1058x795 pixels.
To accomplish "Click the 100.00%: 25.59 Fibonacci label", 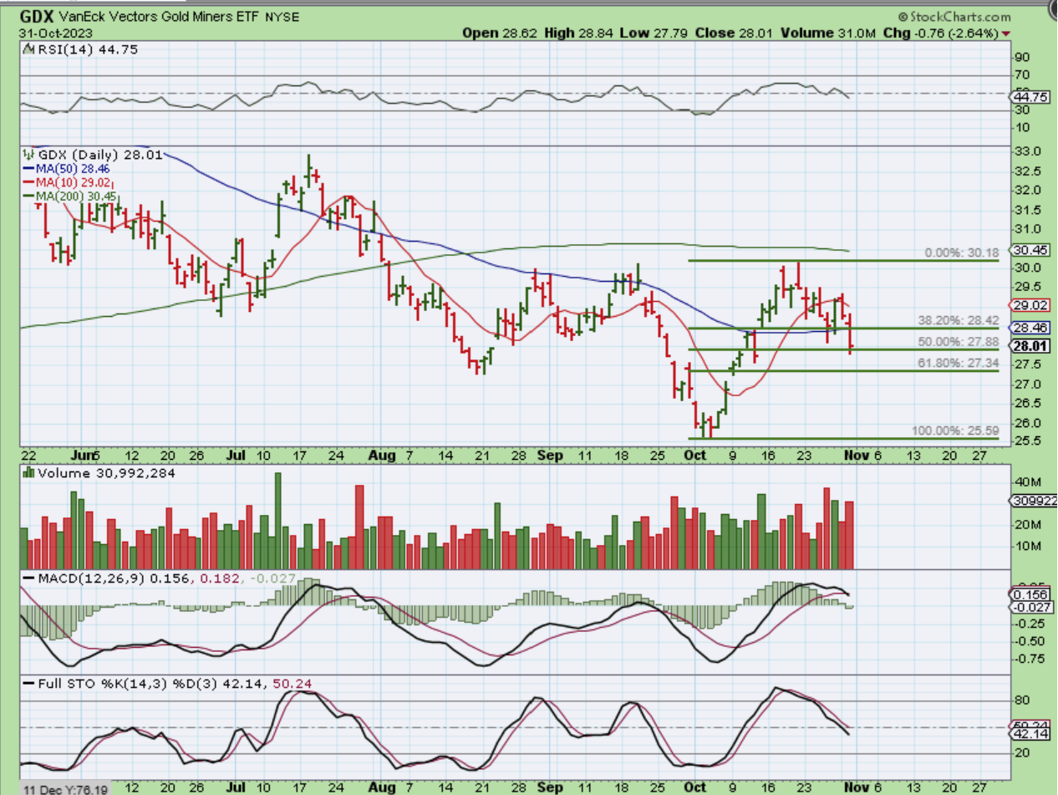I will click(955, 431).
